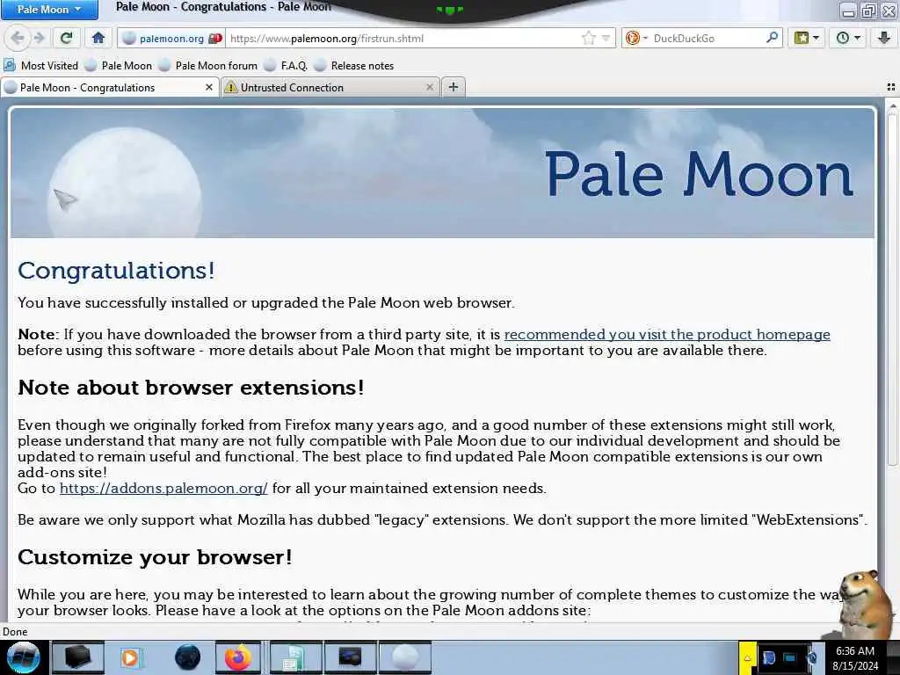Open the black box taskbar application
This screenshot has height=675, width=900.
pyautogui.click(x=78, y=657)
